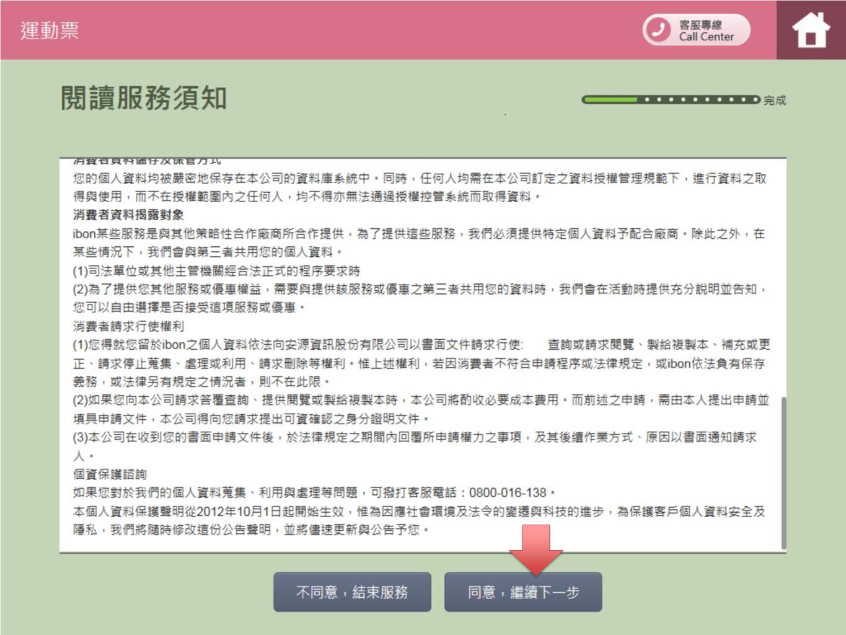The width and height of the screenshot is (846, 635).
Task: Click the 完成 label beside progress bar
Action: click(x=774, y=100)
